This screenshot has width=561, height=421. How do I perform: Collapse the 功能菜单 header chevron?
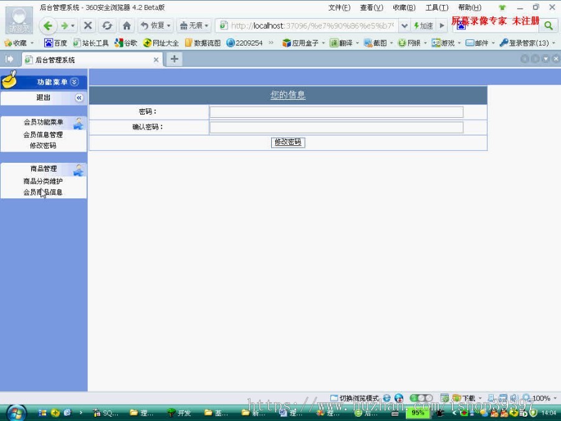click(74, 82)
